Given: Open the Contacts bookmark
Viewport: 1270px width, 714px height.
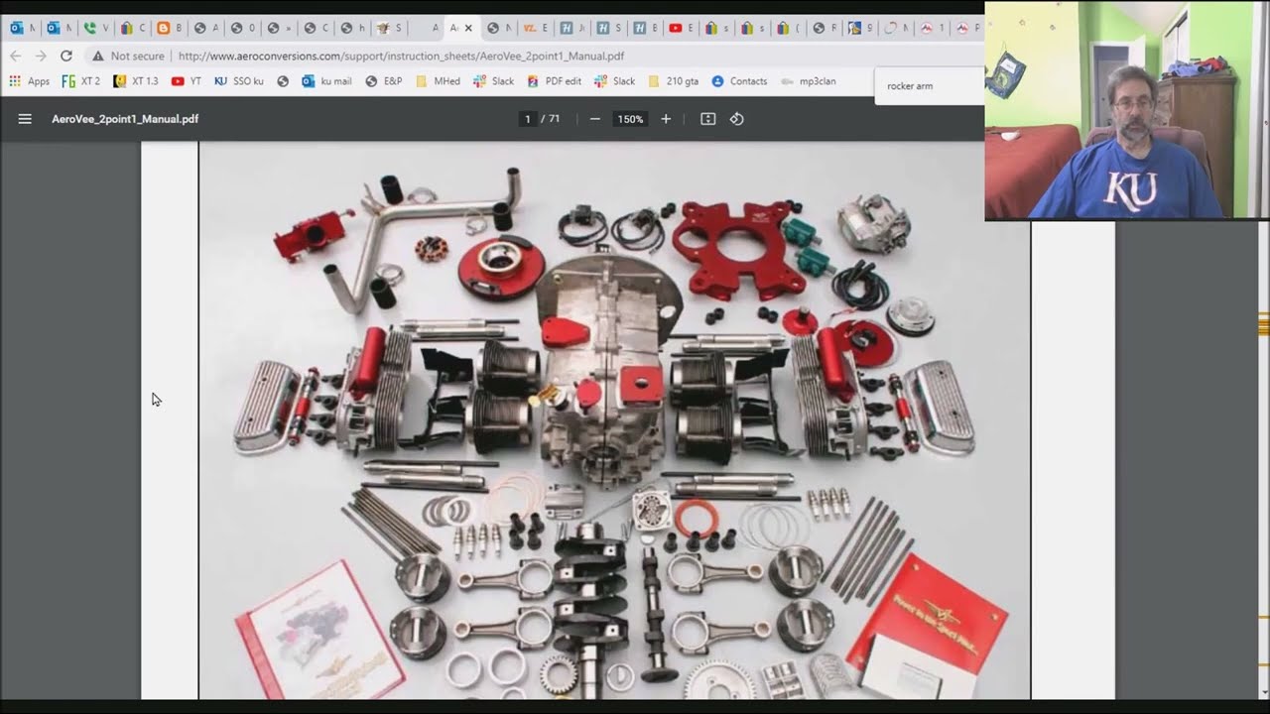Looking at the screenshot, I should 739,81.
